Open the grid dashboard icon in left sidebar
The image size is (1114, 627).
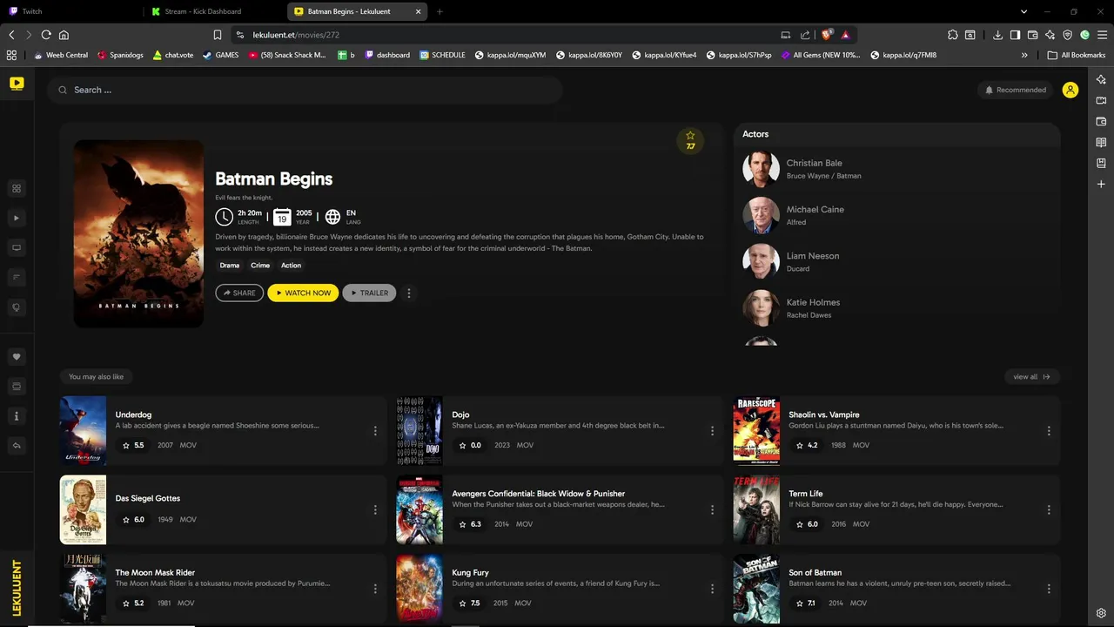[x=17, y=189]
